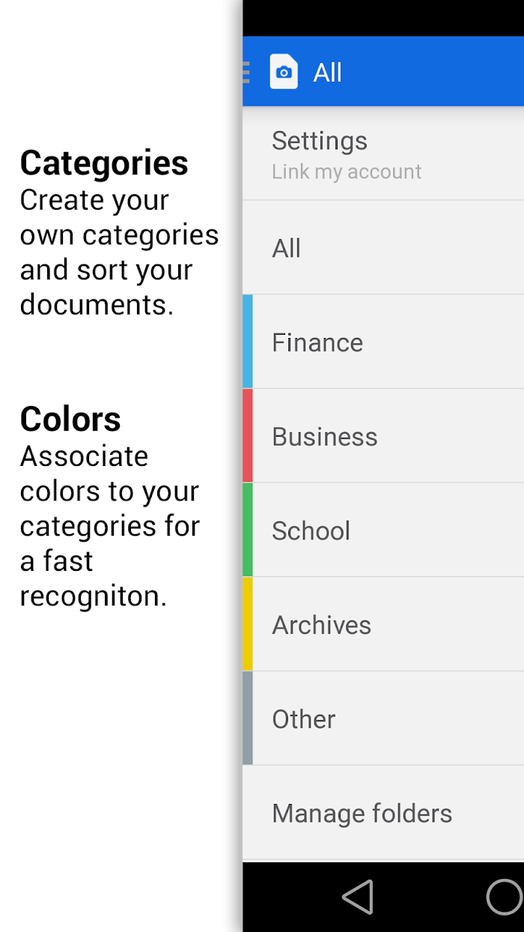Select the All category
524x932 pixels.
(x=286, y=248)
